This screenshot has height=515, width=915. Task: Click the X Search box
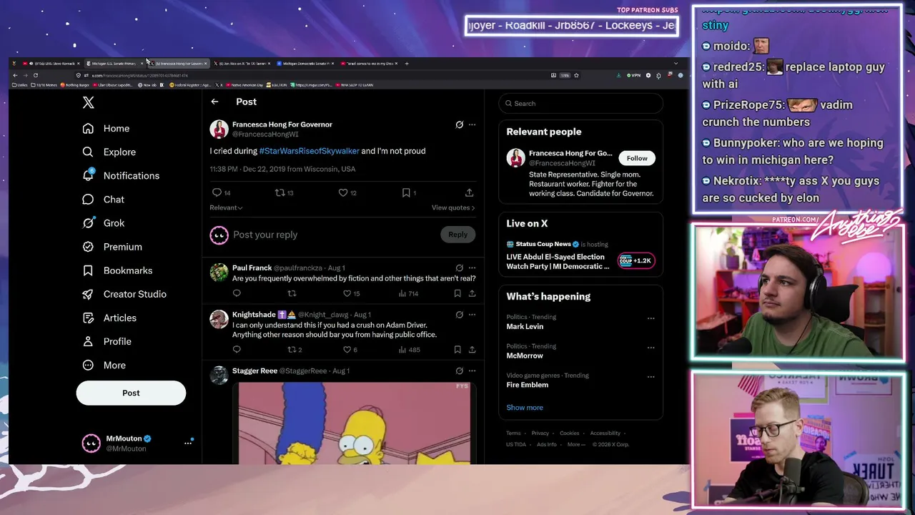coord(580,104)
